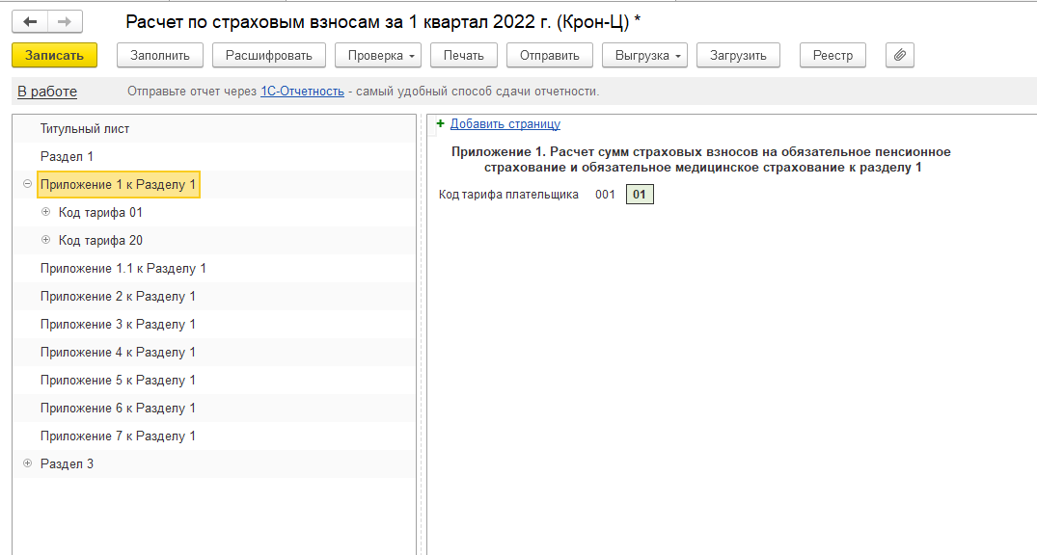This screenshot has width=1037, height=555.
Task: Click the tariff code field with 01
Action: click(x=640, y=195)
